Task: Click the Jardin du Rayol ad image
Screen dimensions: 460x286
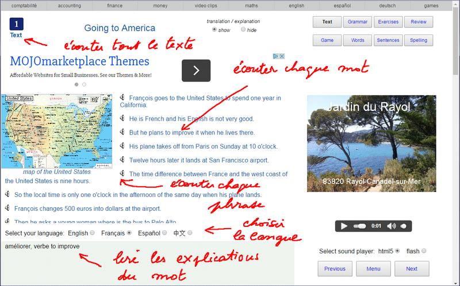Action: pyautogui.click(x=371, y=144)
